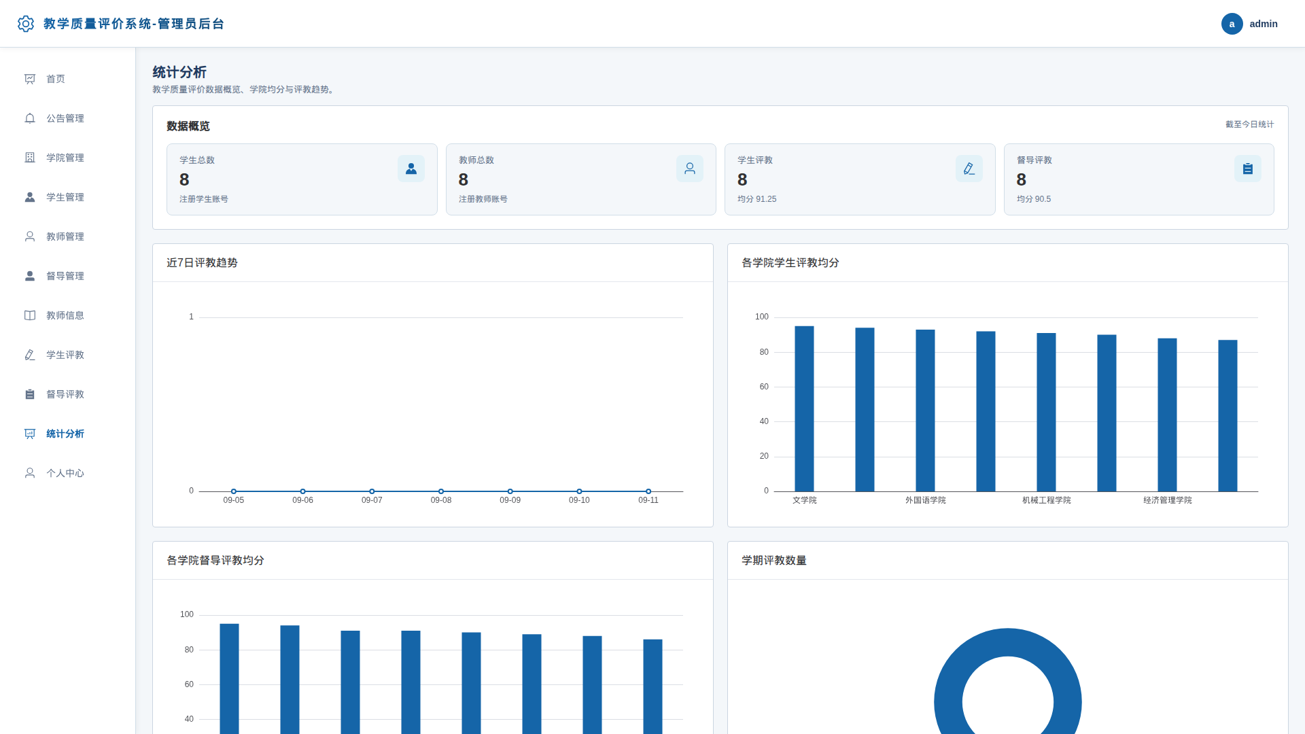This screenshot has width=1305, height=734.
Task: Click the 09-10 date label on trend axis
Action: click(x=579, y=500)
